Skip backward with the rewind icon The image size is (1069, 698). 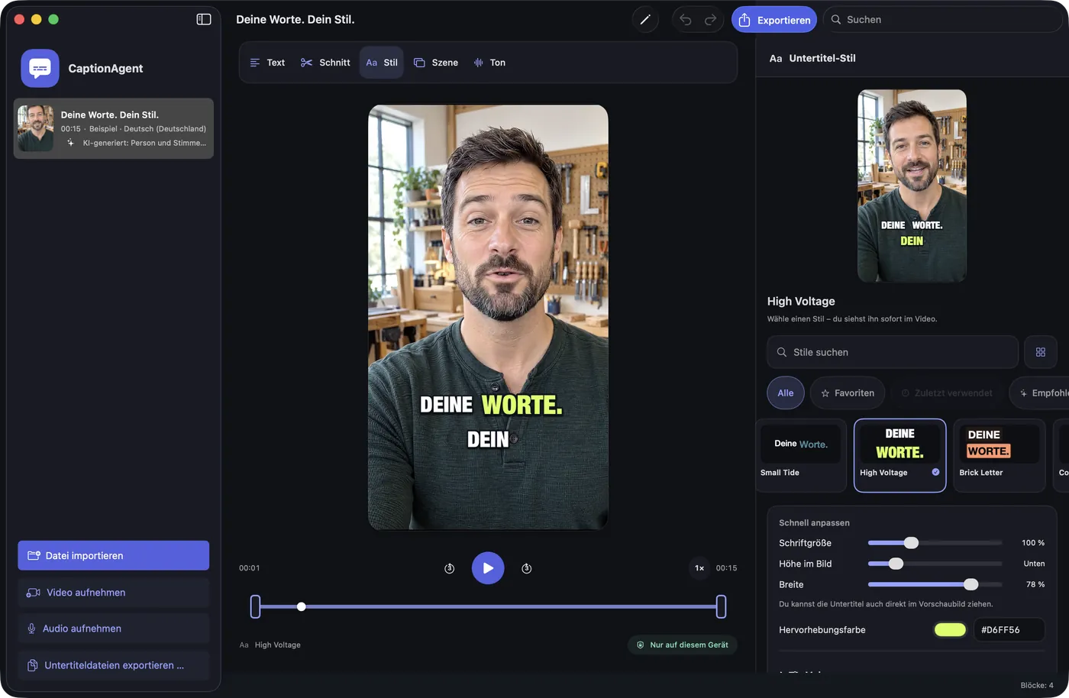coord(450,568)
